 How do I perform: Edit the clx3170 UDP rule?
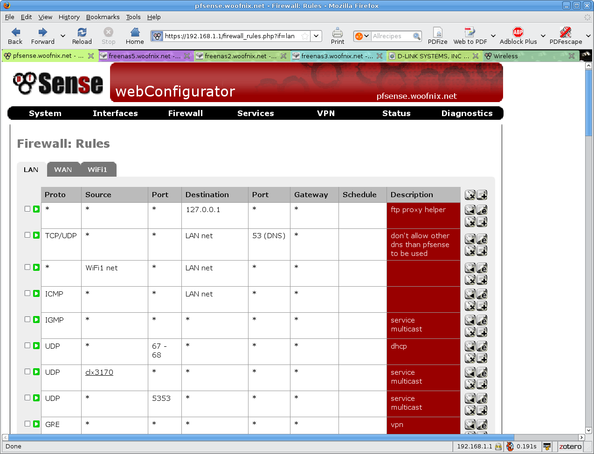tap(482, 372)
